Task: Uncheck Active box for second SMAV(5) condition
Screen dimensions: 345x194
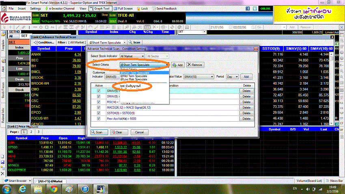Action: 99,96
